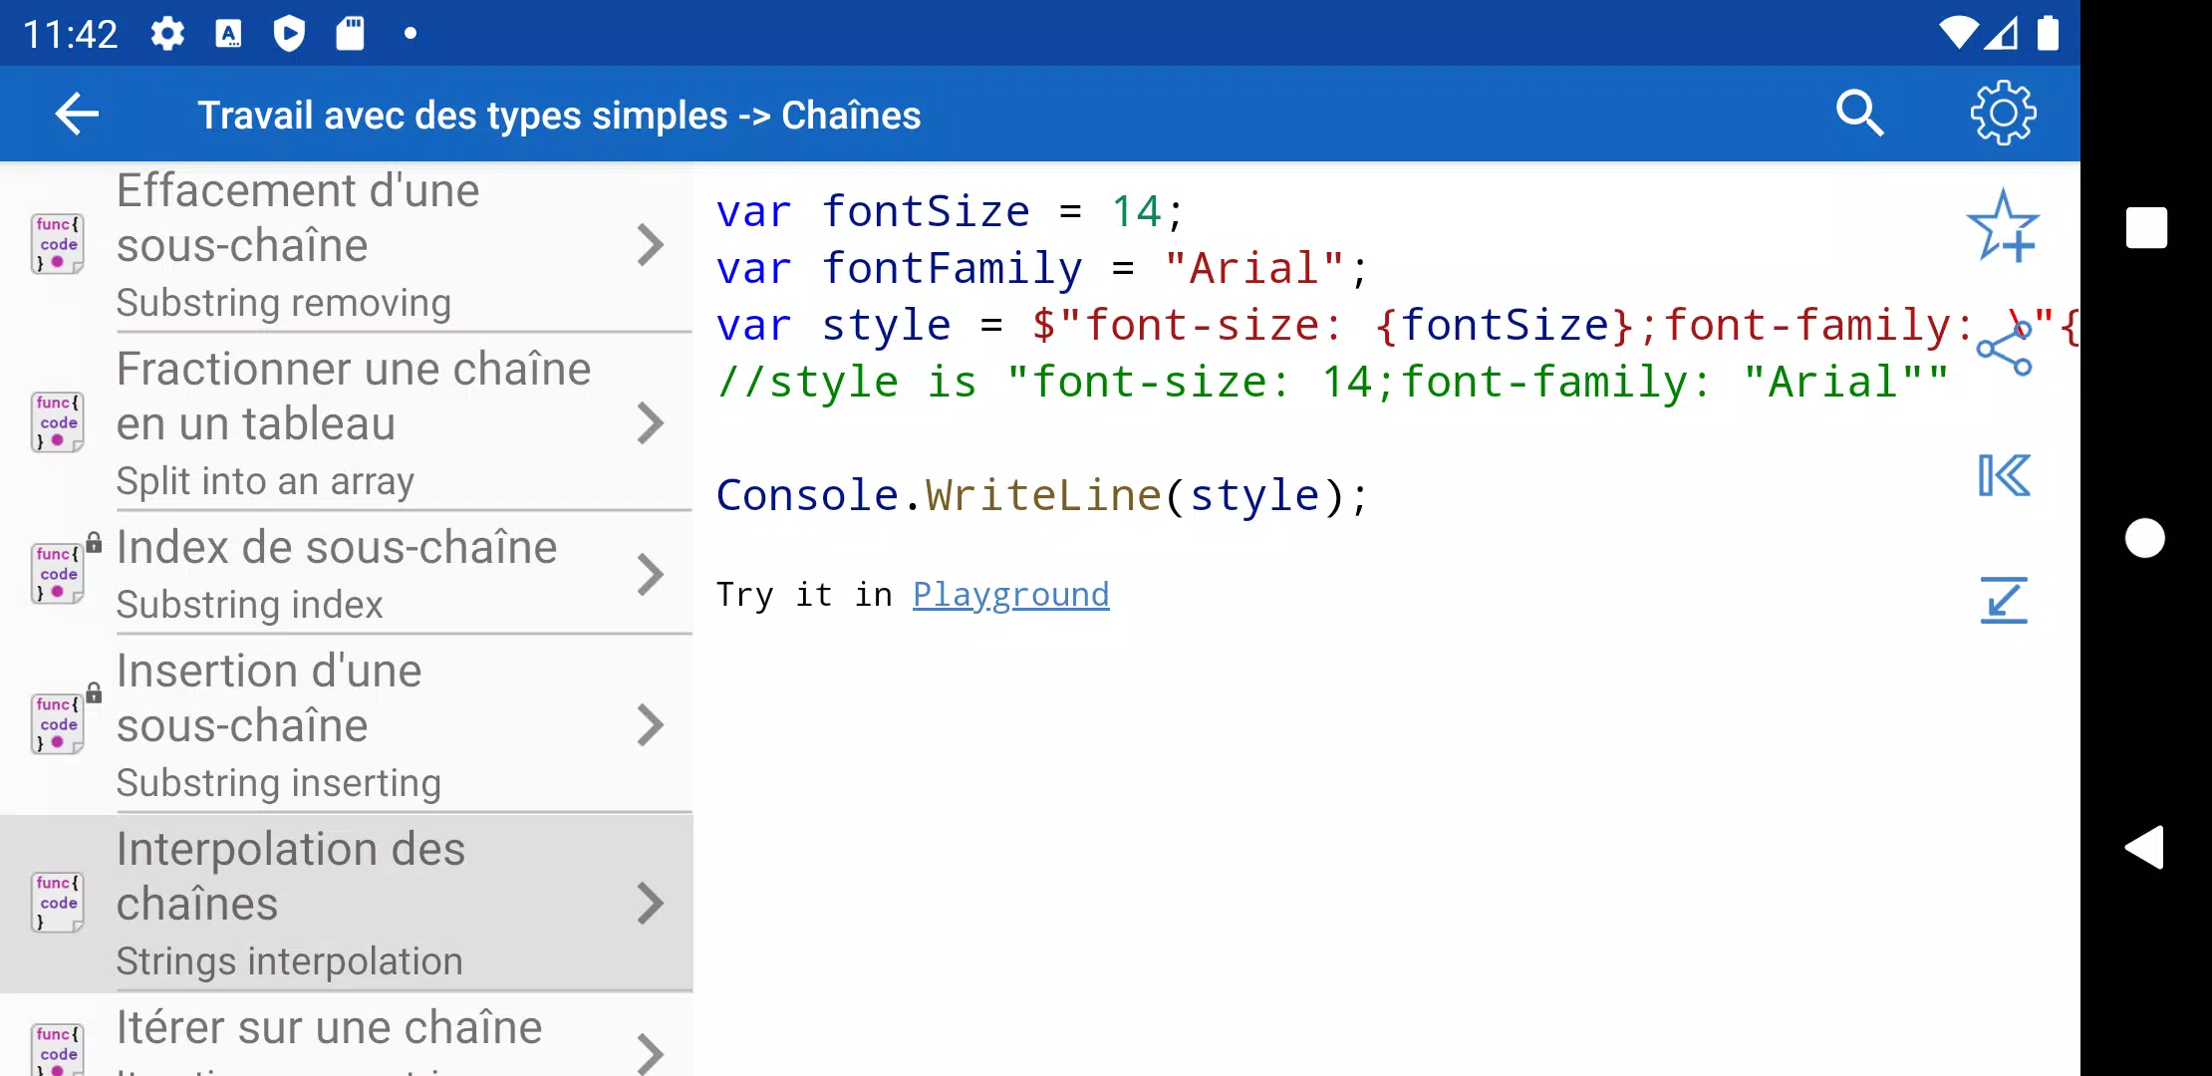Share the code snippet
The width and height of the screenshot is (2212, 1076).
pyautogui.click(x=2003, y=349)
